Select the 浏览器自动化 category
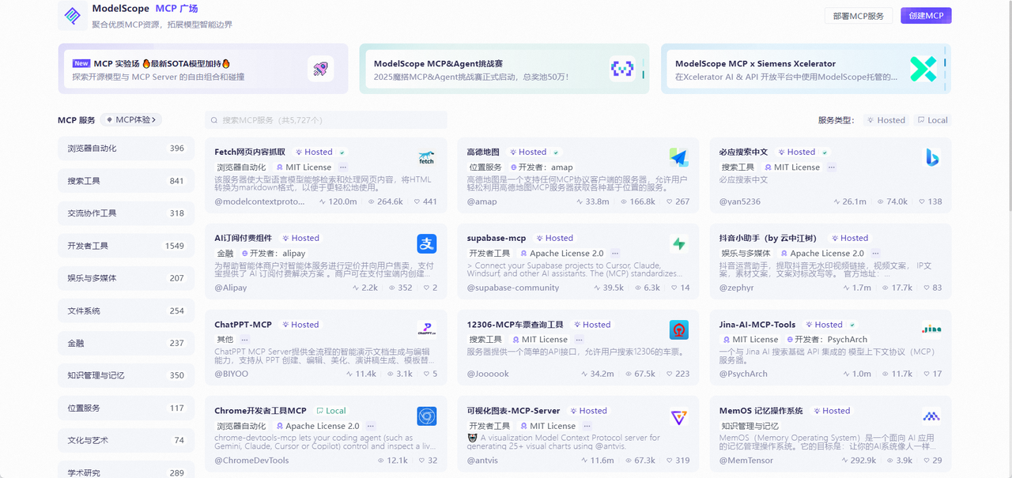 [126, 149]
